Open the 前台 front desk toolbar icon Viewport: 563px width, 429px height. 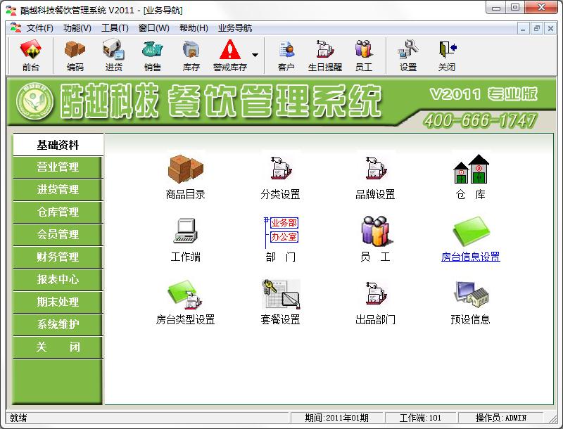pos(30,56)
